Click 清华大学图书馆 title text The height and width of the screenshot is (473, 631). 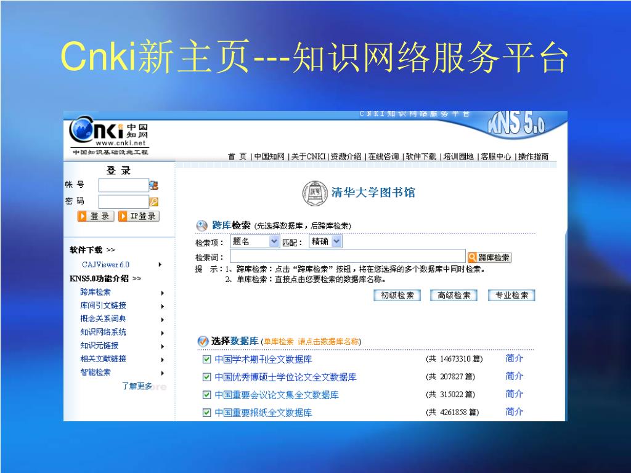(x=373, y=192)
